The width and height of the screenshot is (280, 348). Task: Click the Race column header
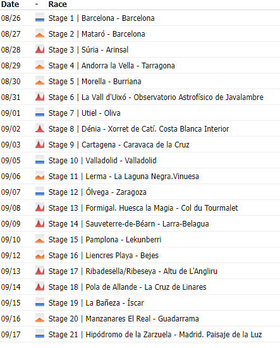[58, 4]
